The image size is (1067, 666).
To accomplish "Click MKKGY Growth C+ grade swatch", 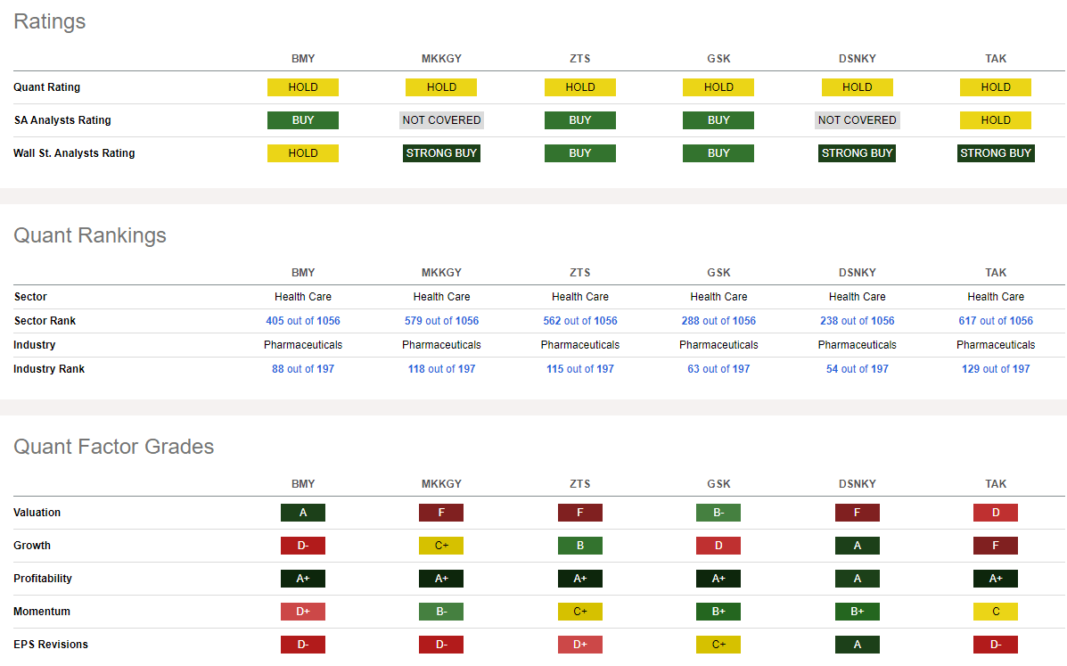I will click(441, 546).
